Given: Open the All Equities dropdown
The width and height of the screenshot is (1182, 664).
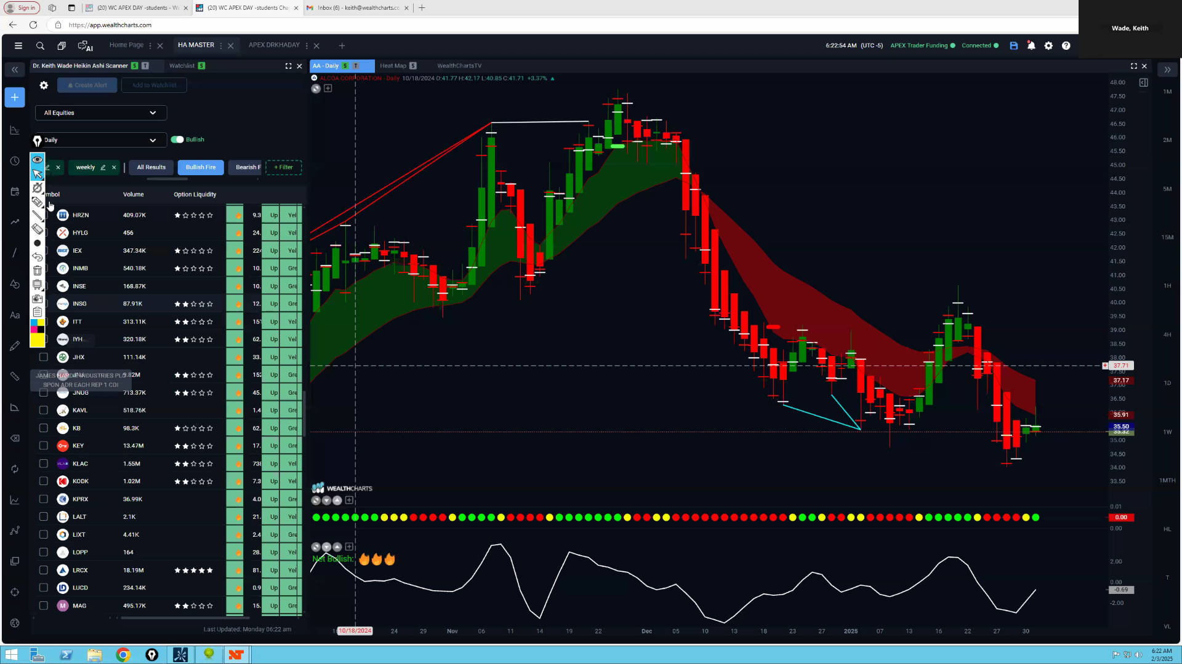Looking at the screenshot, I should coord(101,113).
